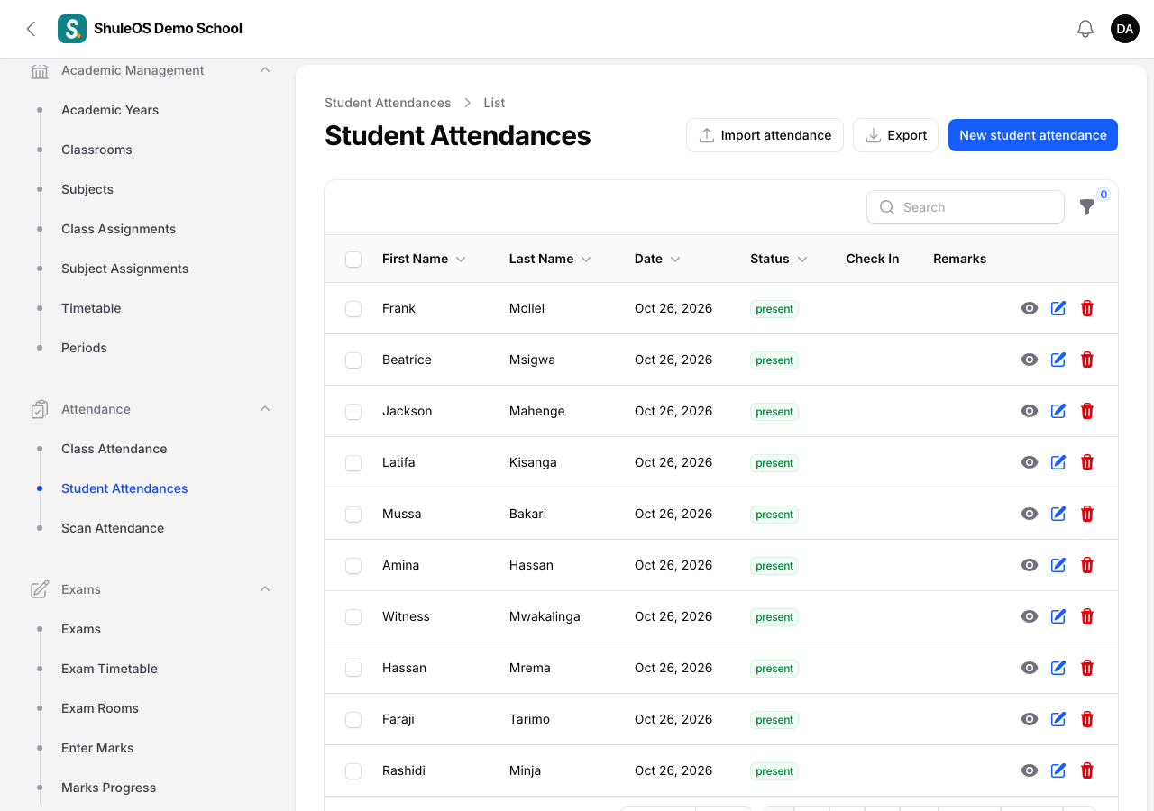Tick the select-all checkbox in table header
1154x811 pixels.
(353, 260)
